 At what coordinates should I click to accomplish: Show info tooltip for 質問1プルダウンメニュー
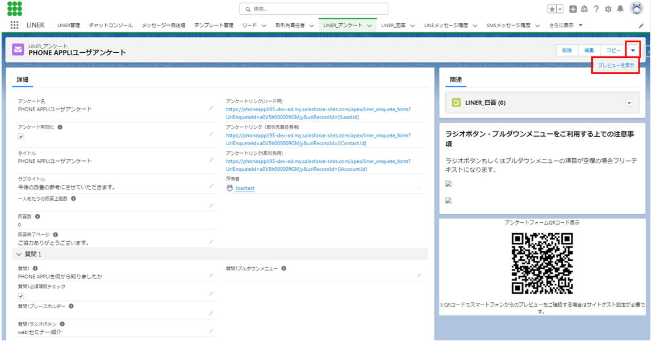click(x=283, y=268)
